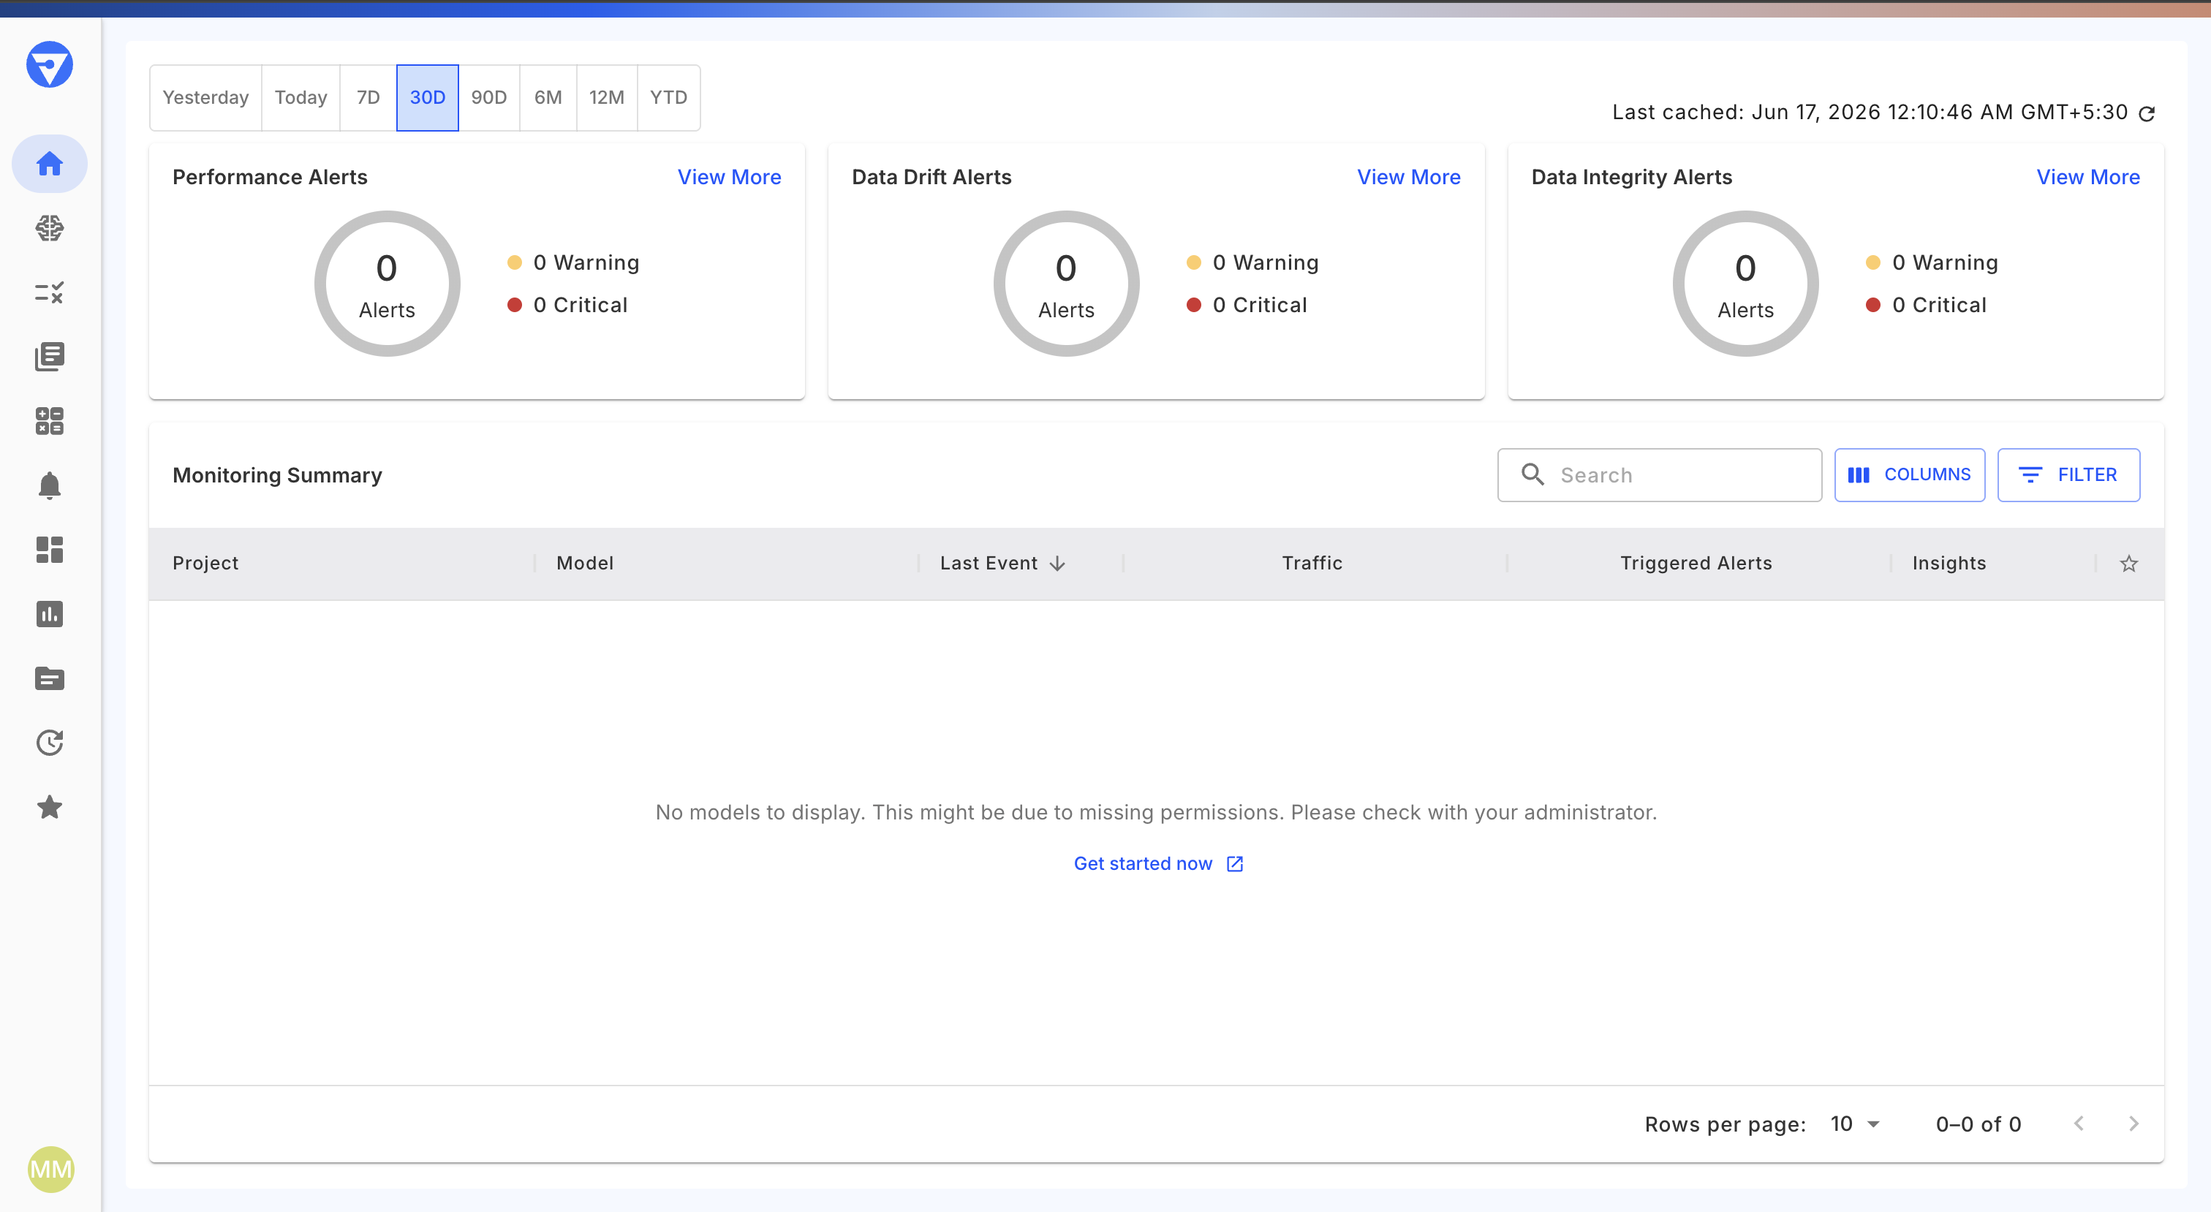Go to the previous page arrow

(2078, 1124)
